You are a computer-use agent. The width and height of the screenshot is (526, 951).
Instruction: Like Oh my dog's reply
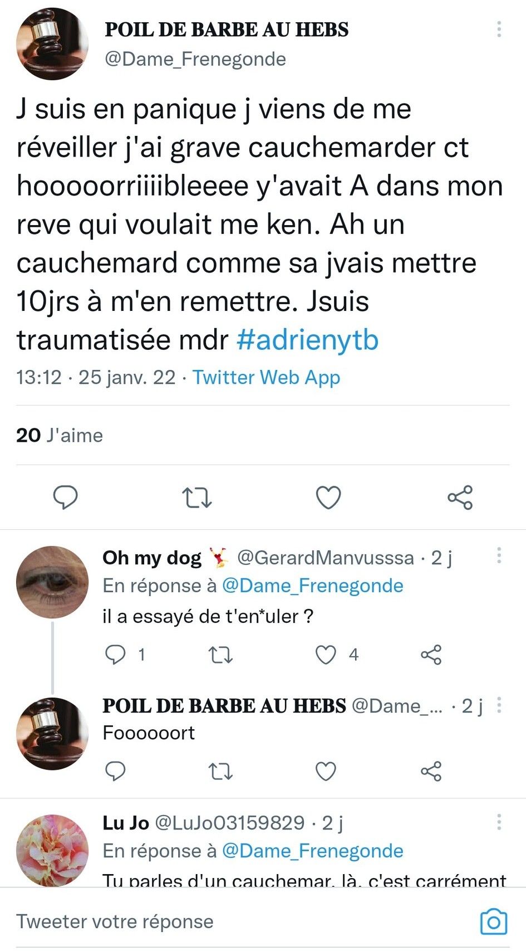326,655
